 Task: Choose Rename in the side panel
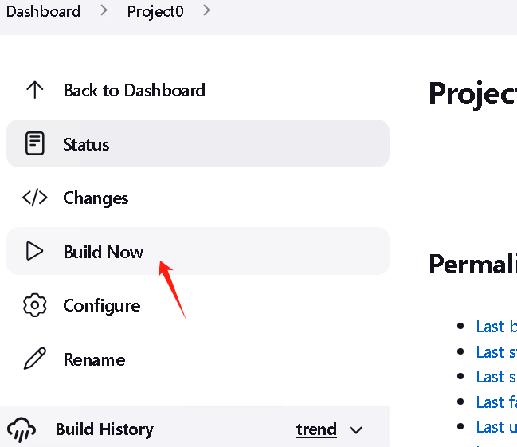[x=198, y=359]
